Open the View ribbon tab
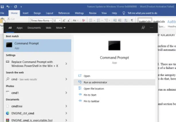The image size is (176, 122). point(104,13)
